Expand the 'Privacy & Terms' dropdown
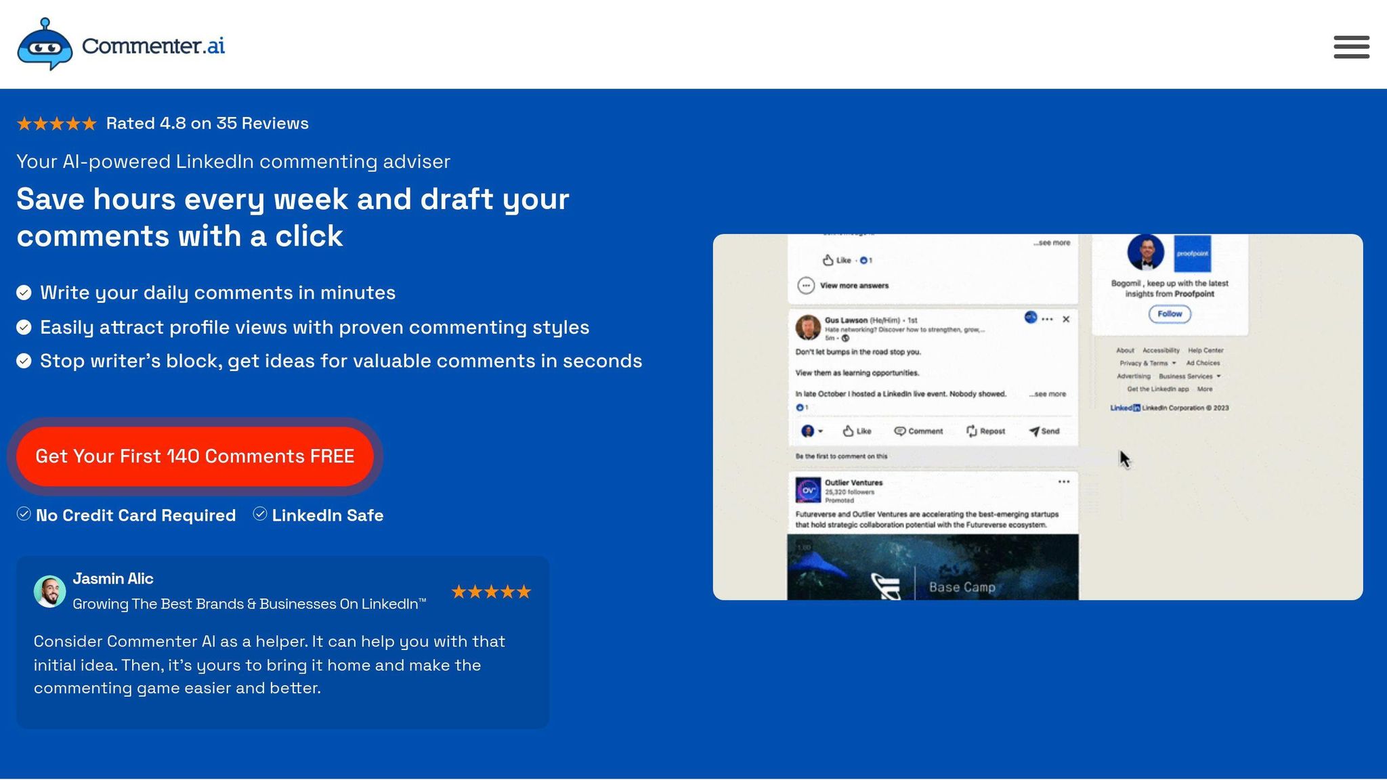This screenshot has height=780, width=1387. [x=1148, y=364]
